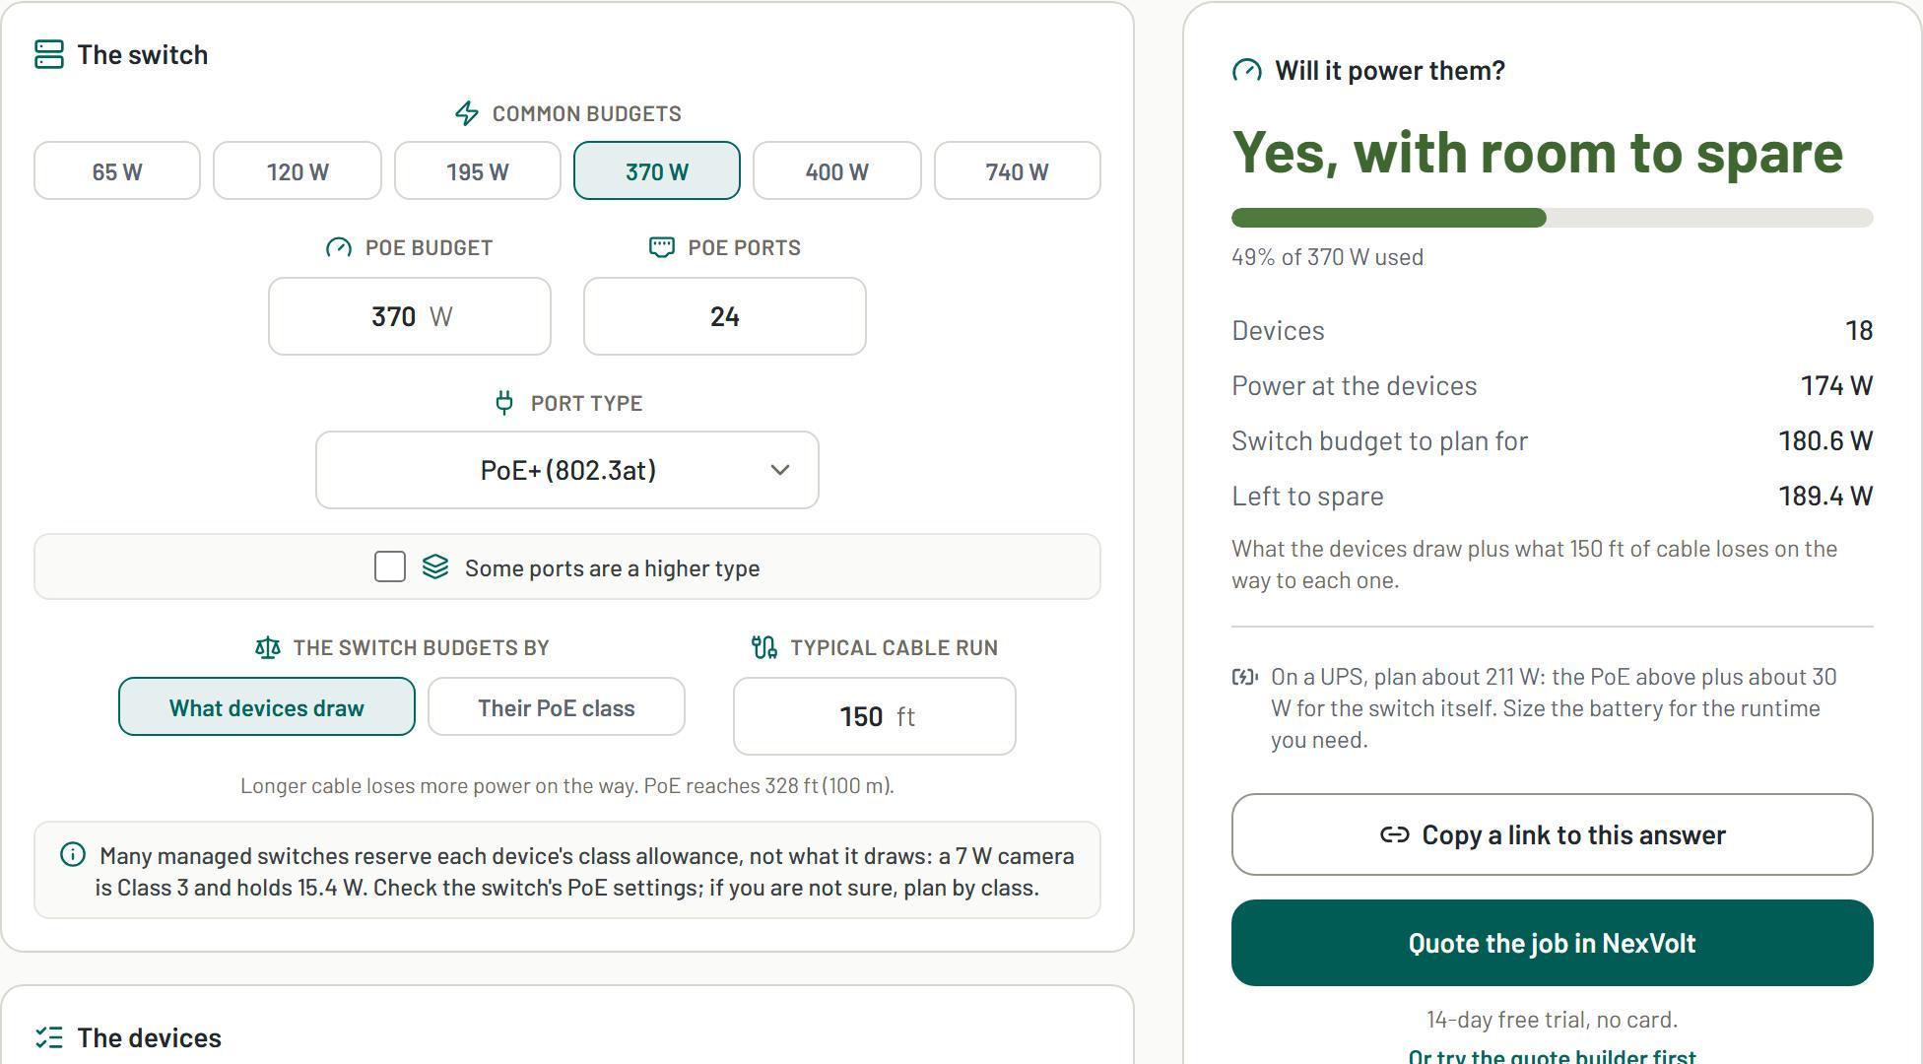
Task: Click the info circle icon in managed switches note
Action: coord(73,854)
